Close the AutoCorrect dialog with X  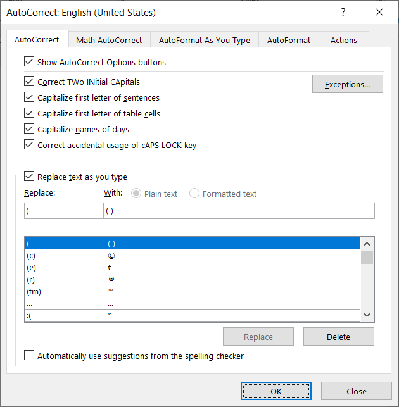click(379, 12)
